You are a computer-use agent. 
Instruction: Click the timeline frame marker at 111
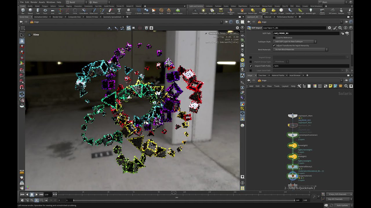coord(174,193)
